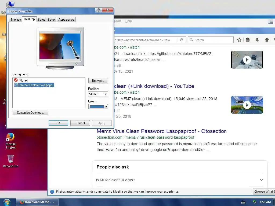Open the Firefox Tools menu
Viewport: 275px width, 206px height.
[x=118, y=21]
